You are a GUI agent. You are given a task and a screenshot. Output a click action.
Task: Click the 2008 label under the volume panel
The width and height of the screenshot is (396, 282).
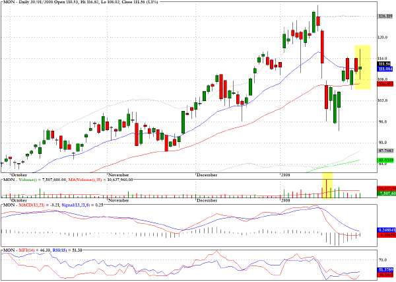(x=286, y=201)
